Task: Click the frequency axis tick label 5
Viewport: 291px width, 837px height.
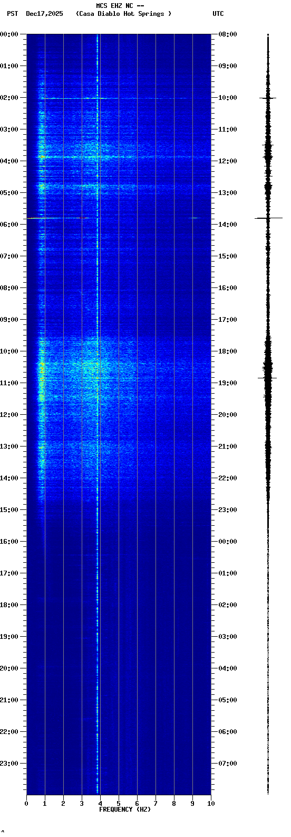Action: (119, 804)
